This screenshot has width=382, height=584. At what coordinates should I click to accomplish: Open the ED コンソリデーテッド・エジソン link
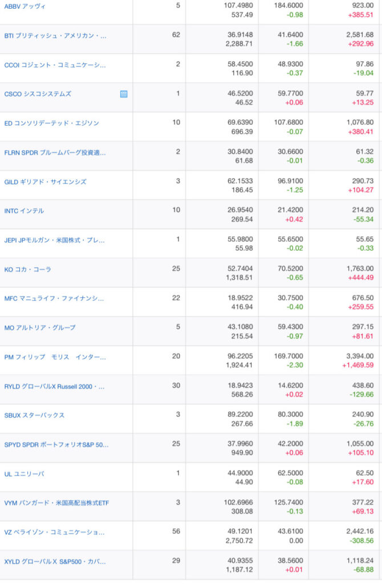pyautogui.click(x=51, y=123)
